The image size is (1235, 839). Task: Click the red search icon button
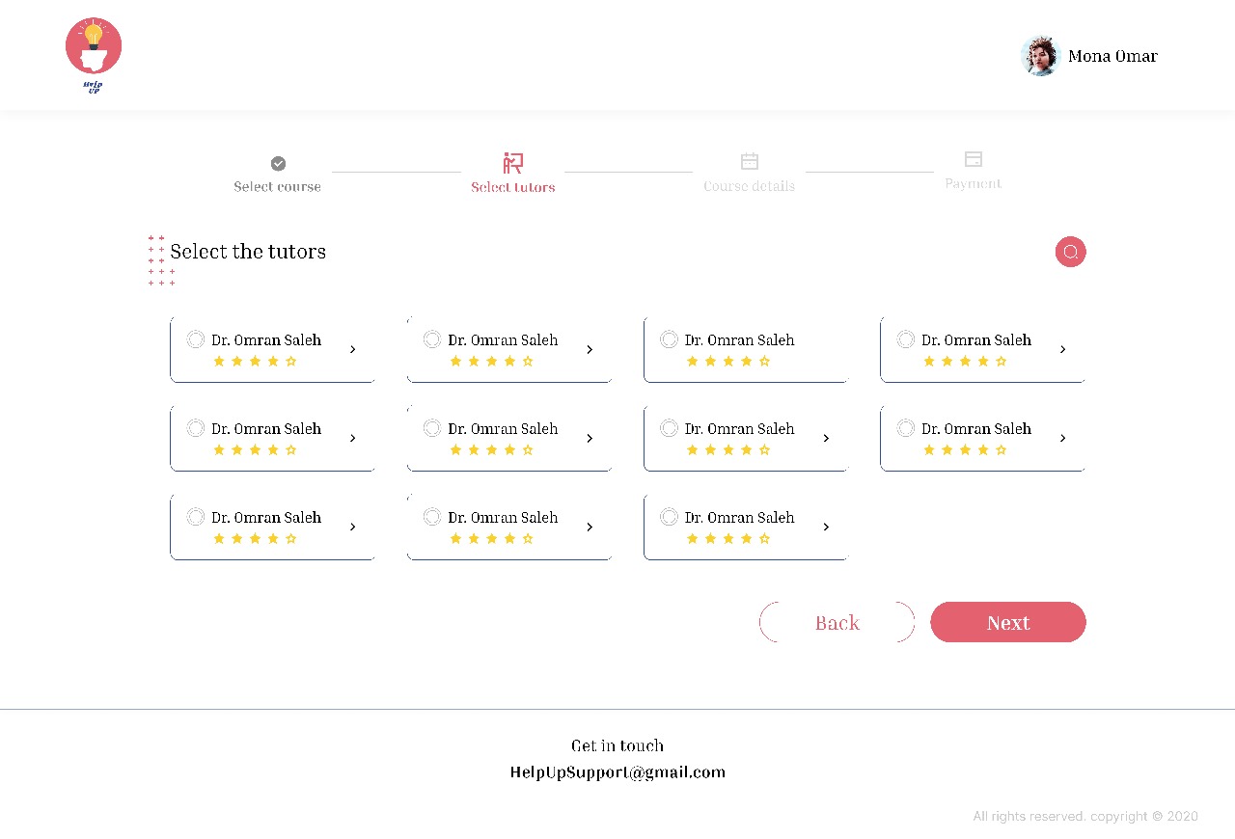[1070, 252]
